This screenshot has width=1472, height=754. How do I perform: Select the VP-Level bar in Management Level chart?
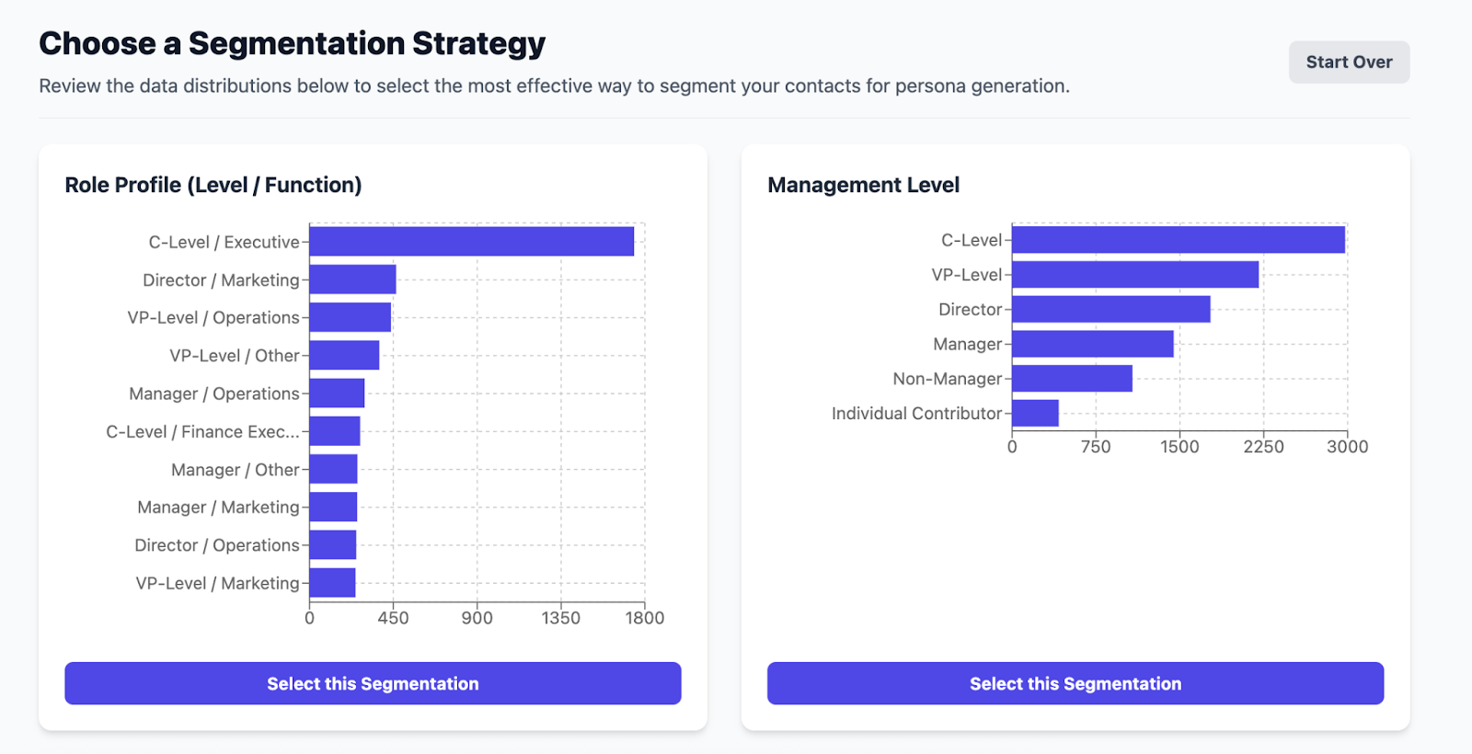(1134, 275)
